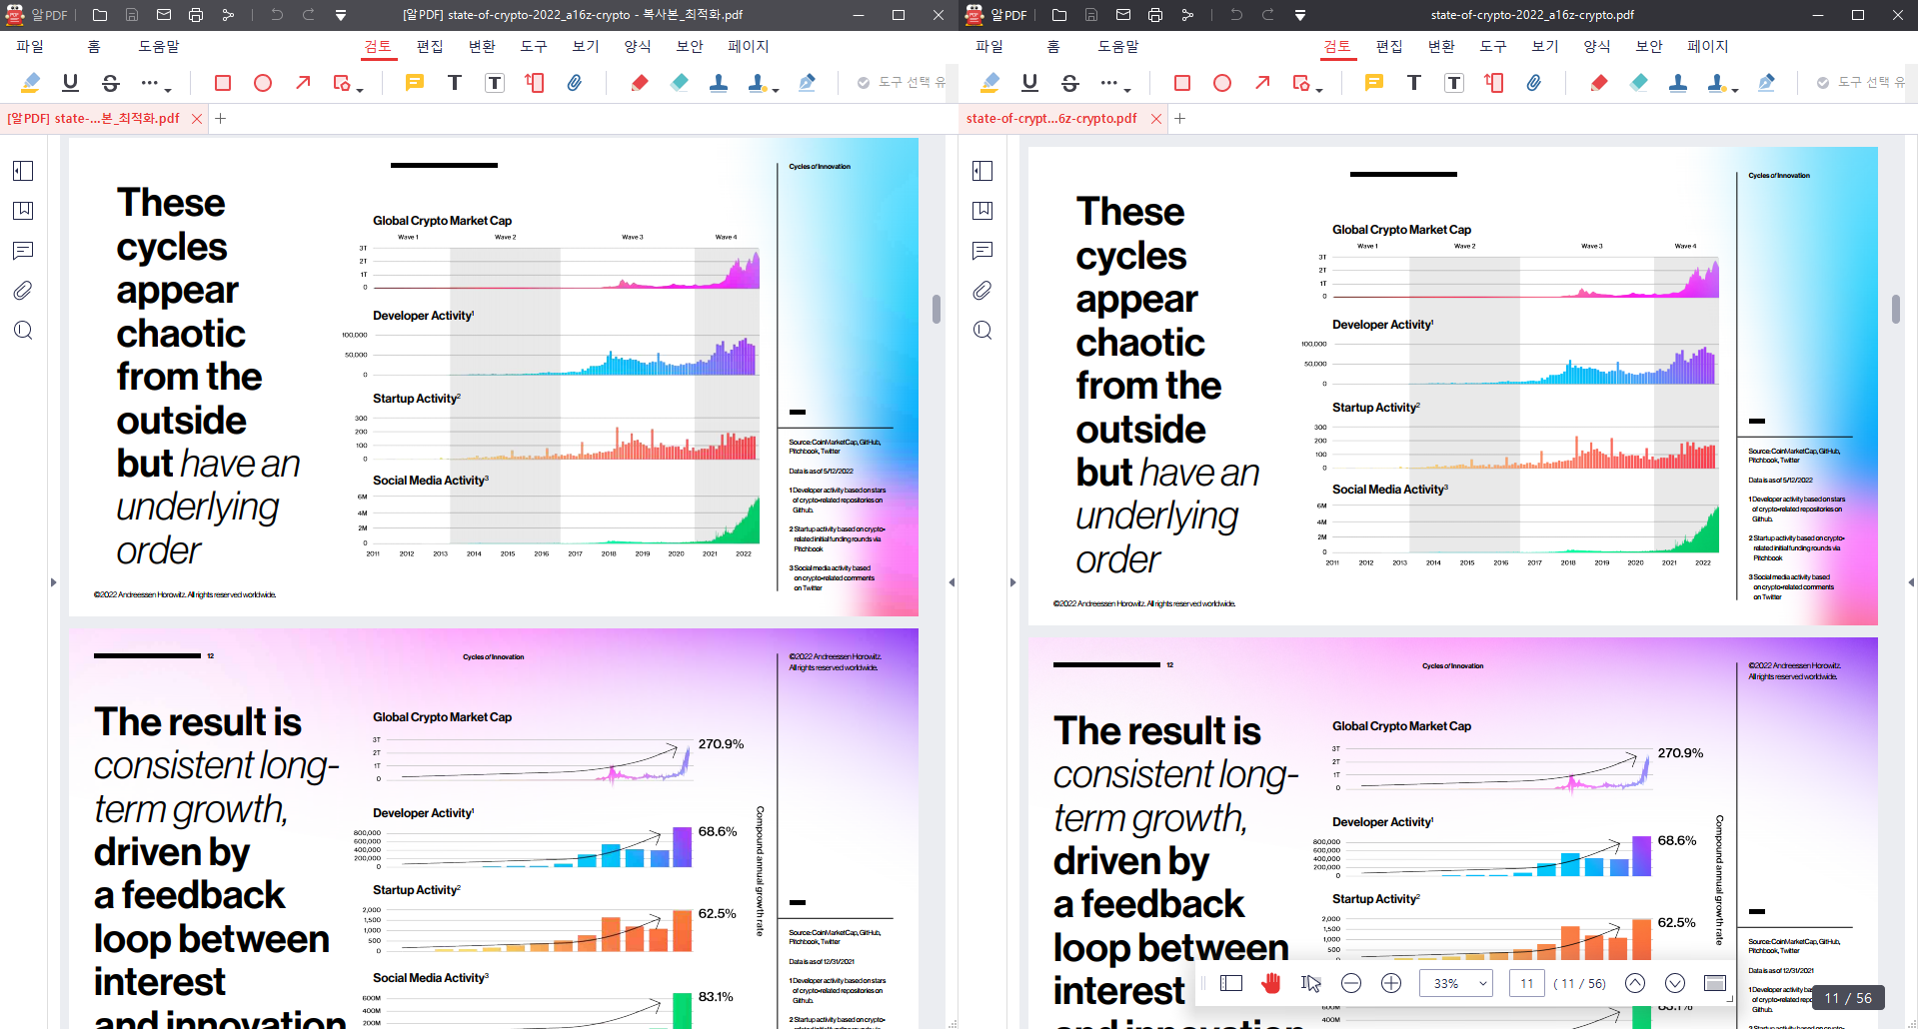The width and height of the screenshot is (1918, 1029).
Task: Toggle the 도구 선택 유지 checkbox in left window
Action: (864, 83)
